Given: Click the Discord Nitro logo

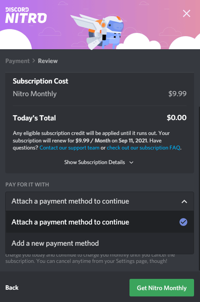Looking at the screenshot, I should click(26, 15).
